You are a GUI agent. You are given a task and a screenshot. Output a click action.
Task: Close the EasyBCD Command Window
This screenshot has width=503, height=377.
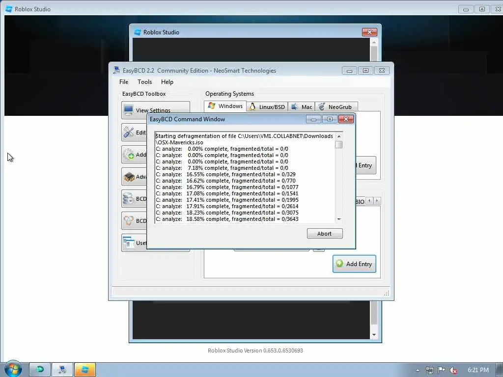346,119
